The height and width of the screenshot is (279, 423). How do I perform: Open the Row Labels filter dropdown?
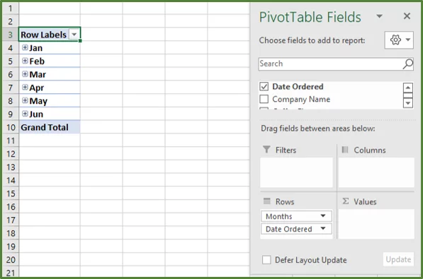[x=74, y=35]
